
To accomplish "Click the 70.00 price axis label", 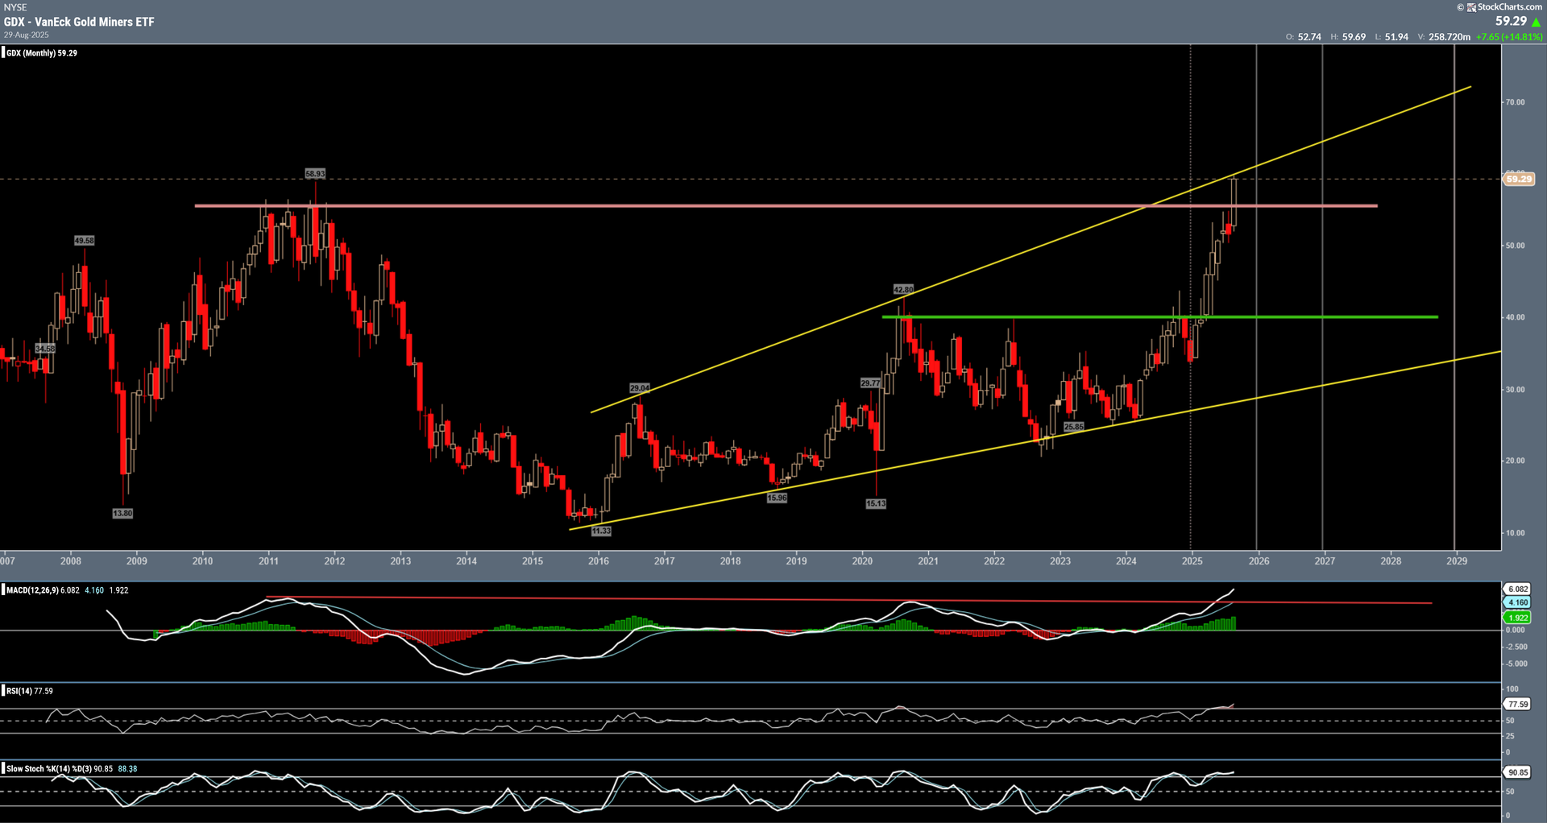I will [x=1516, y=102].
